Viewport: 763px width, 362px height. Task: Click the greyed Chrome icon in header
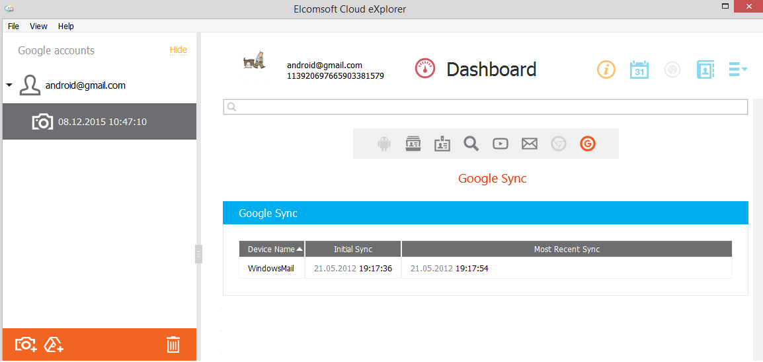(x=672, y=69)
